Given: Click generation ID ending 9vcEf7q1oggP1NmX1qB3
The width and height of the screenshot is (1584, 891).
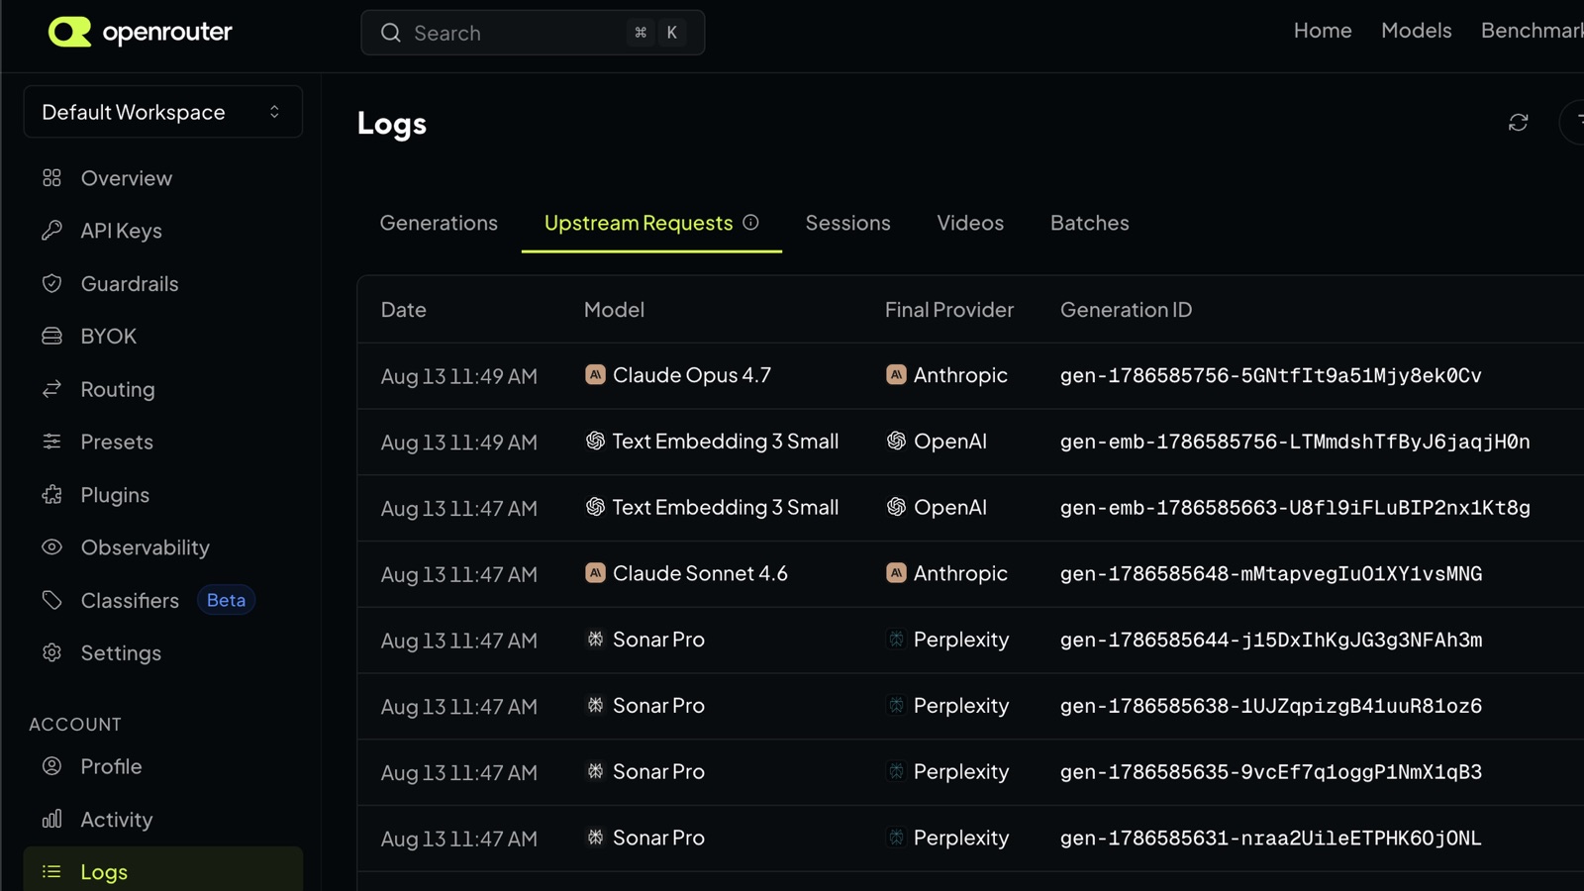Looking at the screenshot, I should [x=1270, y=772].
